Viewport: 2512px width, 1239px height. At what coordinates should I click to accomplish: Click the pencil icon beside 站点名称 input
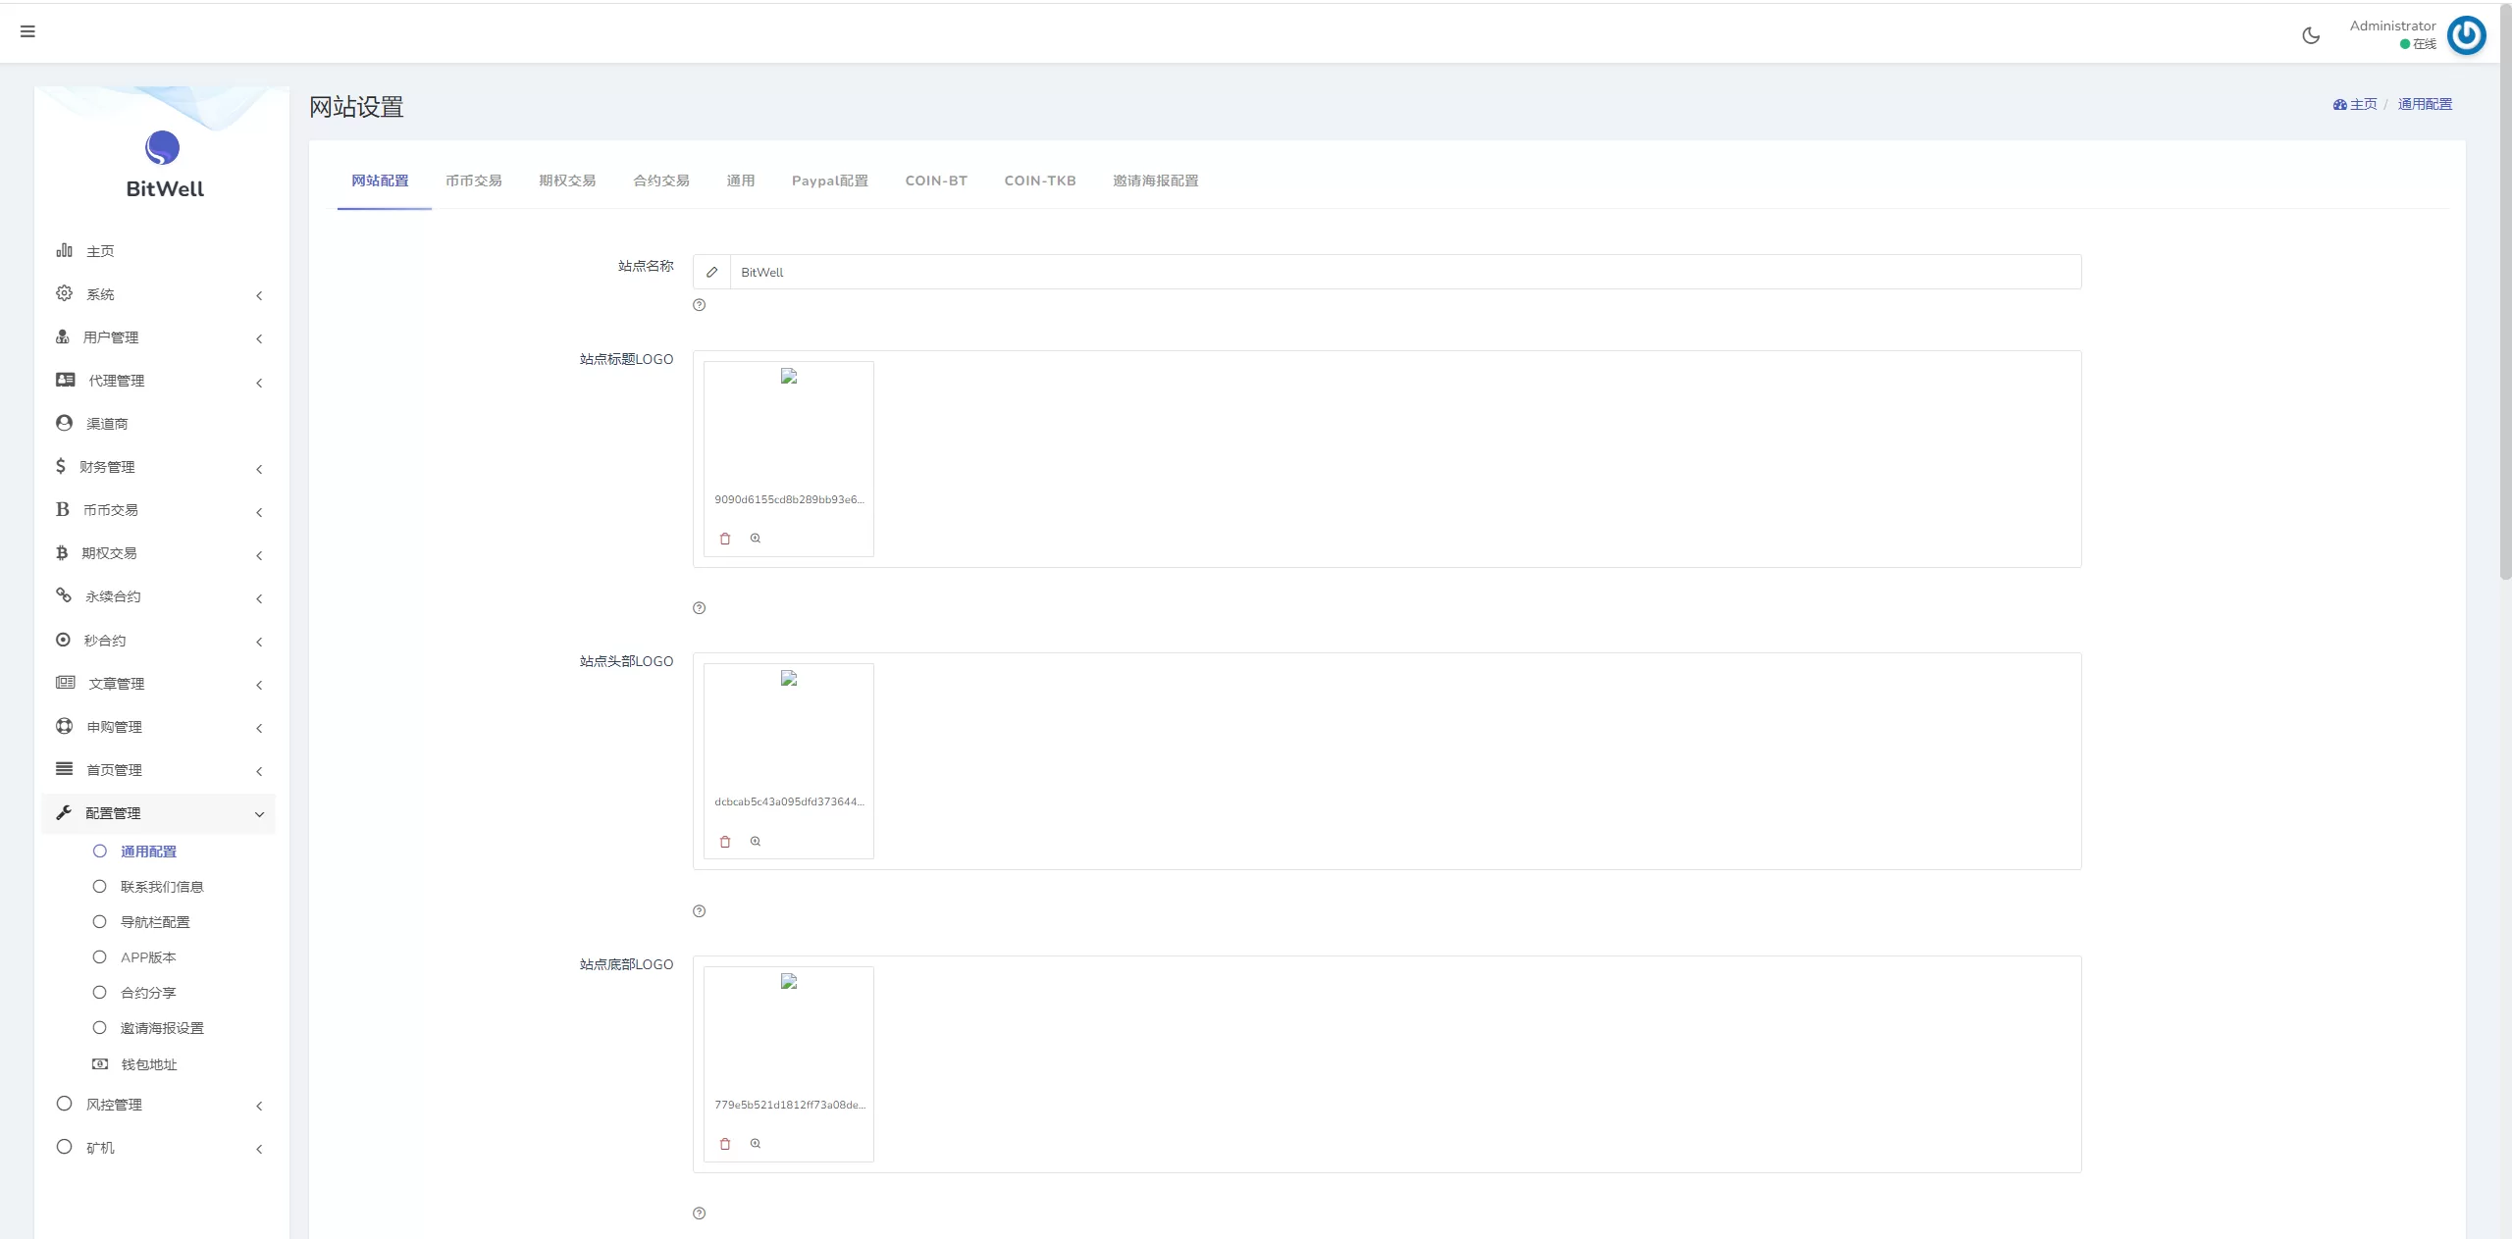[x=712, y=272]
